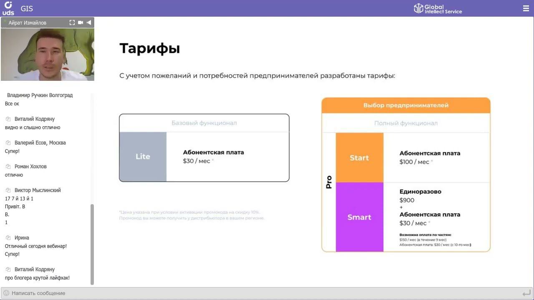Click the Global Intellect Service logo
534x300 pixels.
click(438, 9)
